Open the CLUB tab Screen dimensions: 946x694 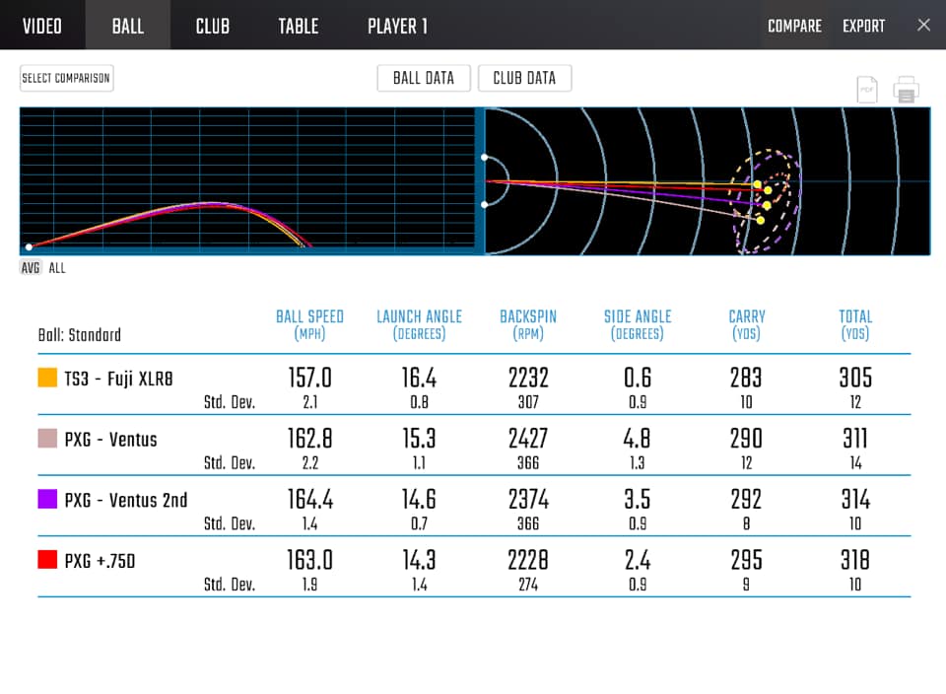(212, 26)
